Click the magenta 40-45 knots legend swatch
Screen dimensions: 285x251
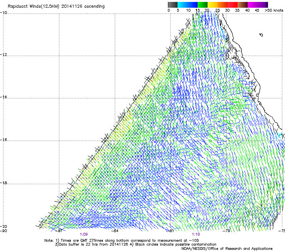click(253, 5)
